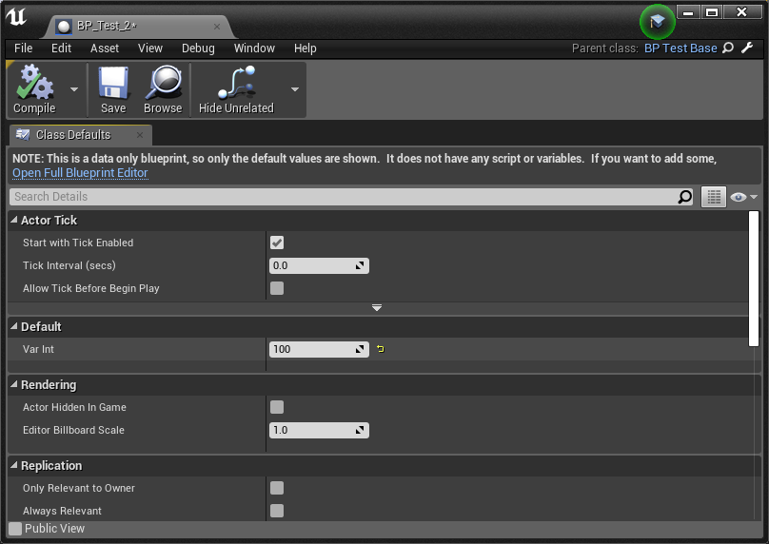Open the File menu
Image resolution: width=769 pixels, height=544 pixels.
(23, 49)
